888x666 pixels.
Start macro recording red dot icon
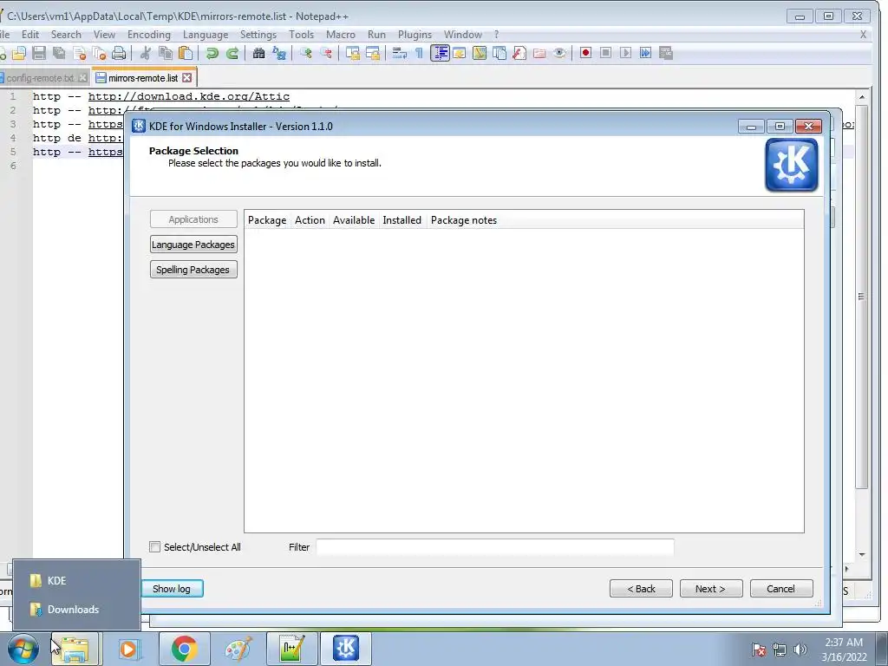(x=585, y=53)
